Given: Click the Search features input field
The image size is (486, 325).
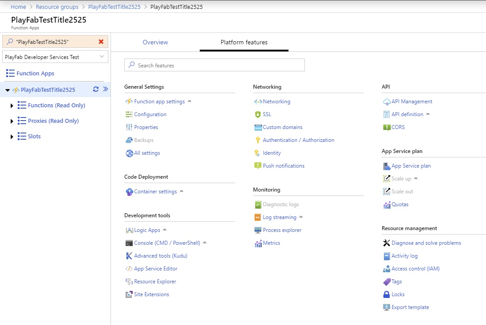Looking at the screenshot, I should click(x=214, y=65).
